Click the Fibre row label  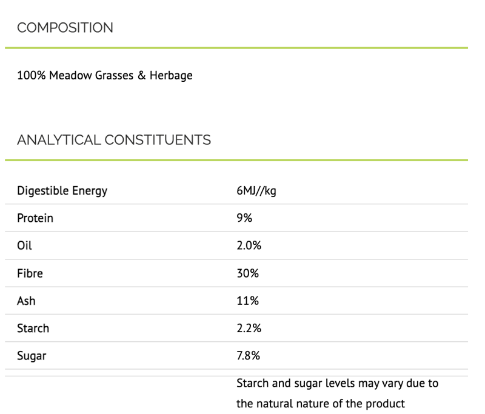30,273
